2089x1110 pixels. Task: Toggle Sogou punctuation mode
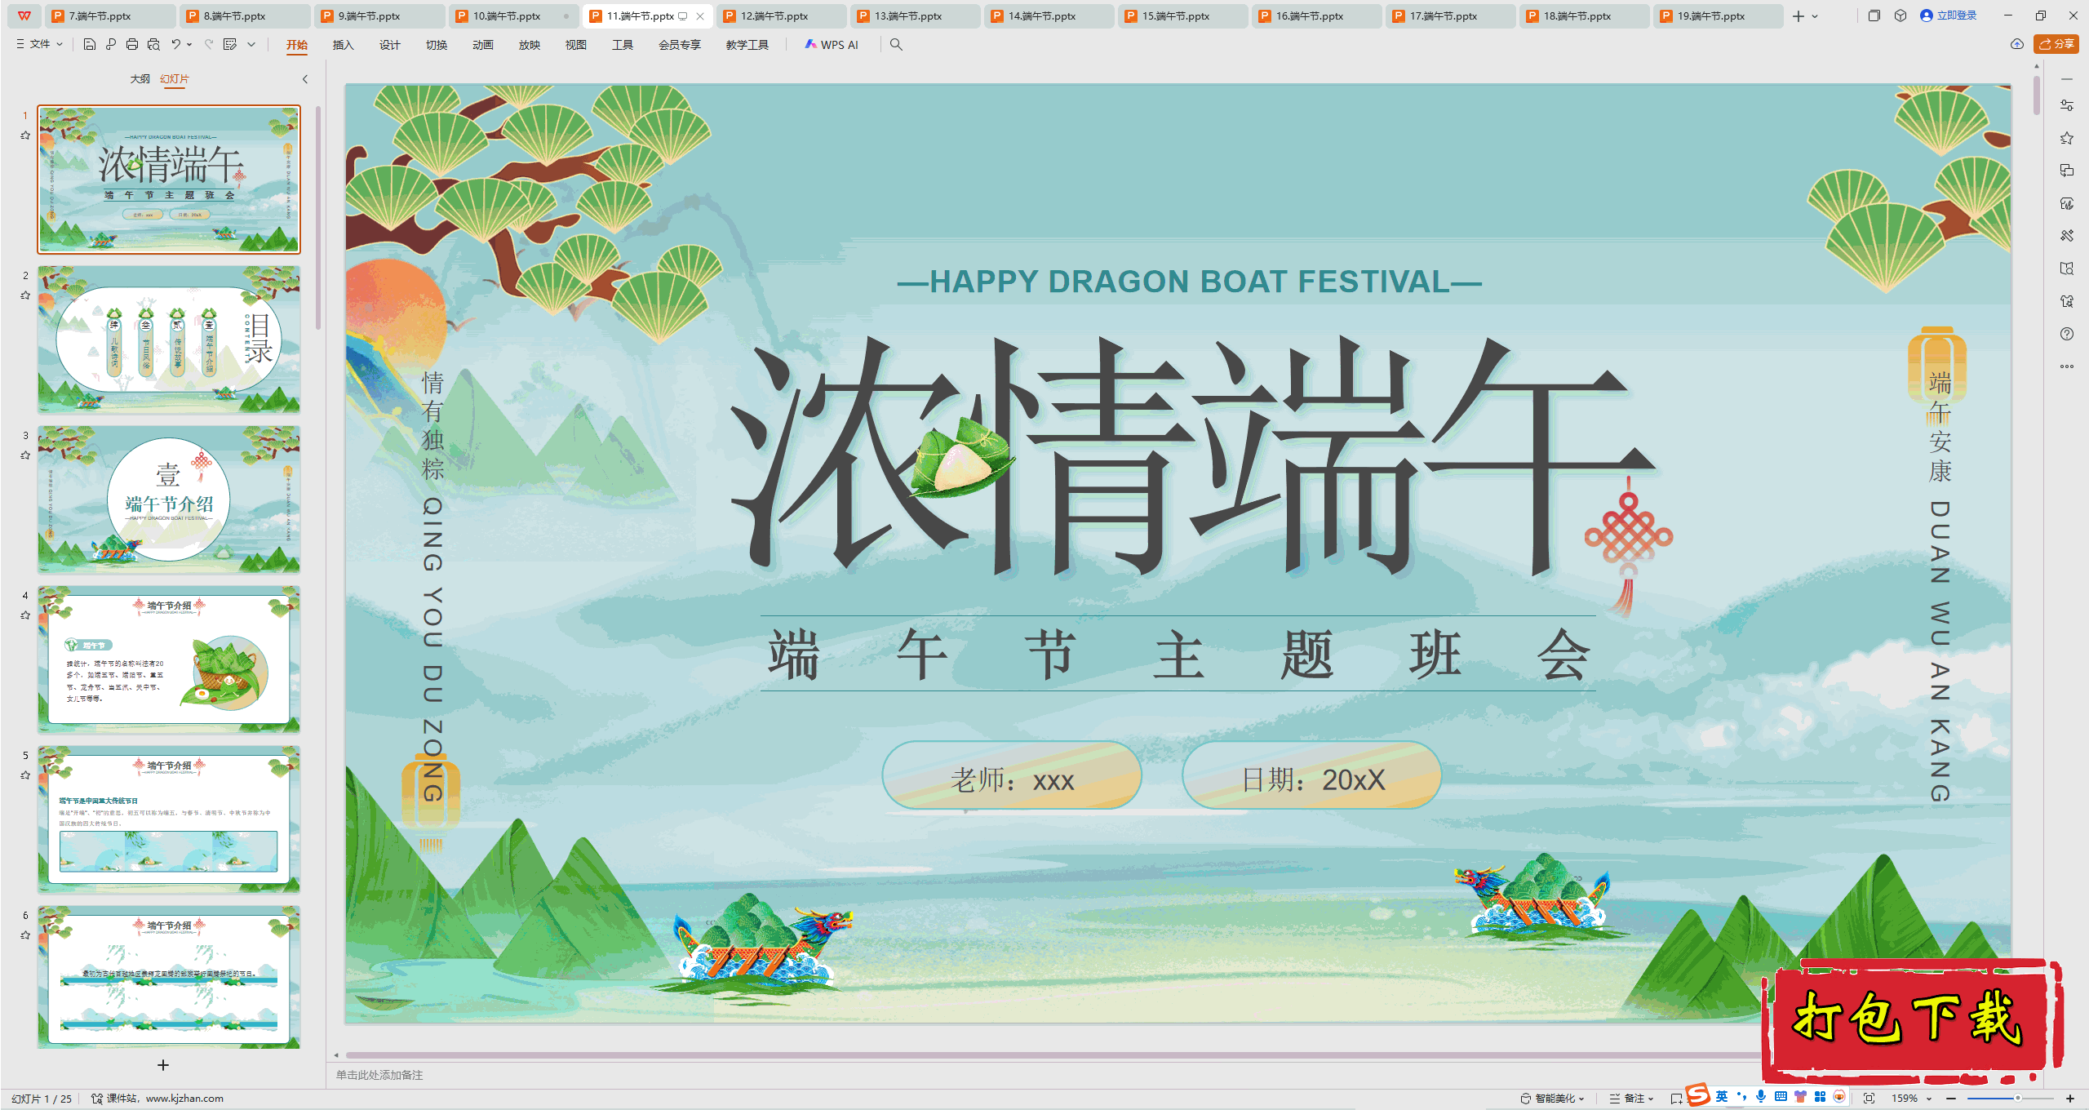coord(1741,1096)
